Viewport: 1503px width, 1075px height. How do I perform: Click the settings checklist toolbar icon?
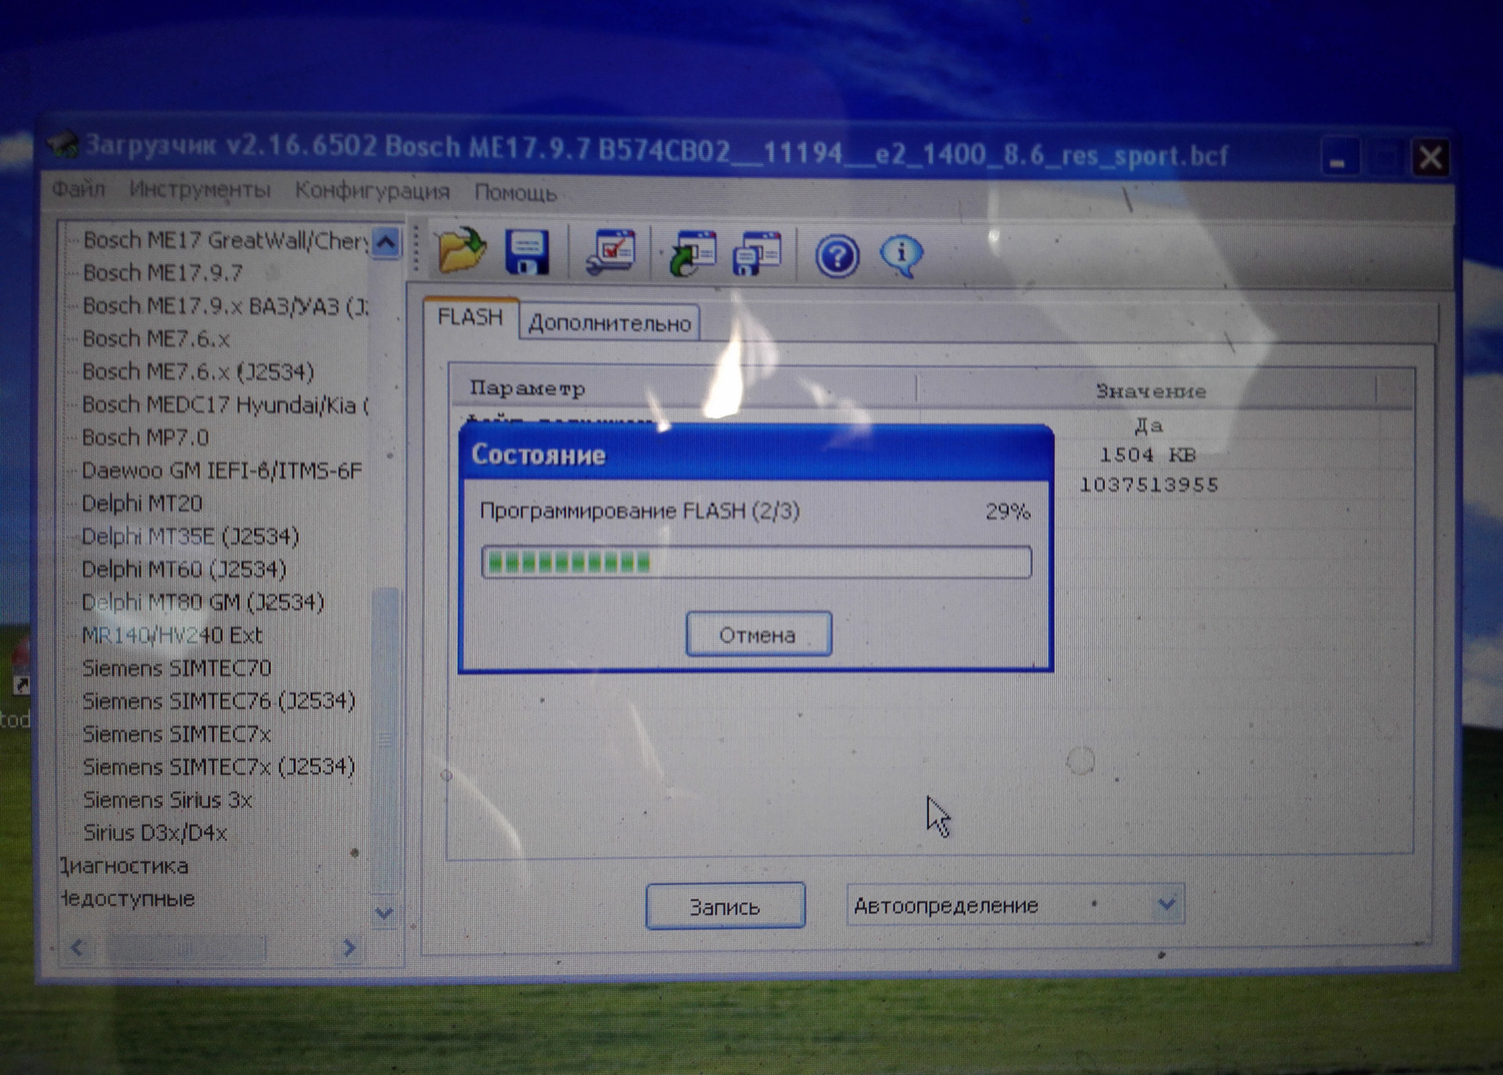[x=611, y=252]
